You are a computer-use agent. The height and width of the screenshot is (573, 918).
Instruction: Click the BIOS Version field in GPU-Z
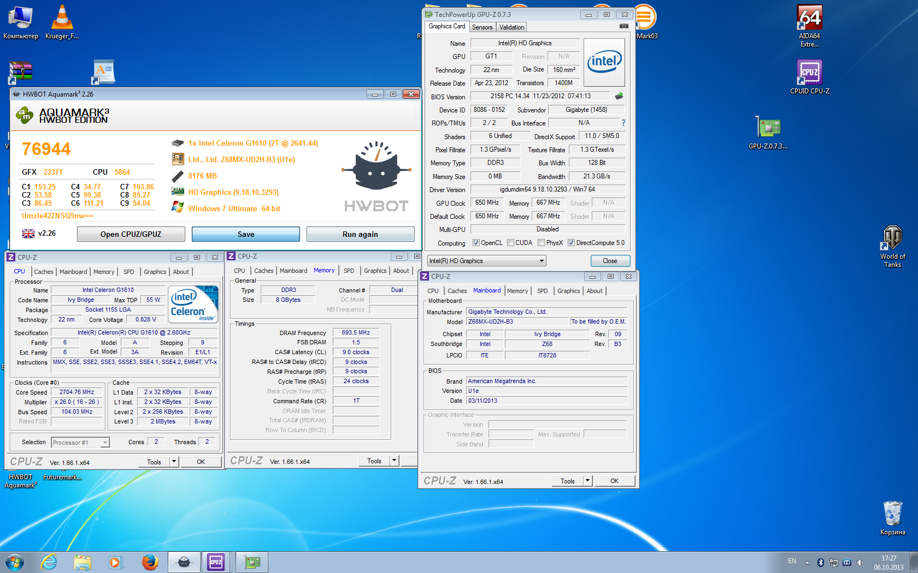540,96
